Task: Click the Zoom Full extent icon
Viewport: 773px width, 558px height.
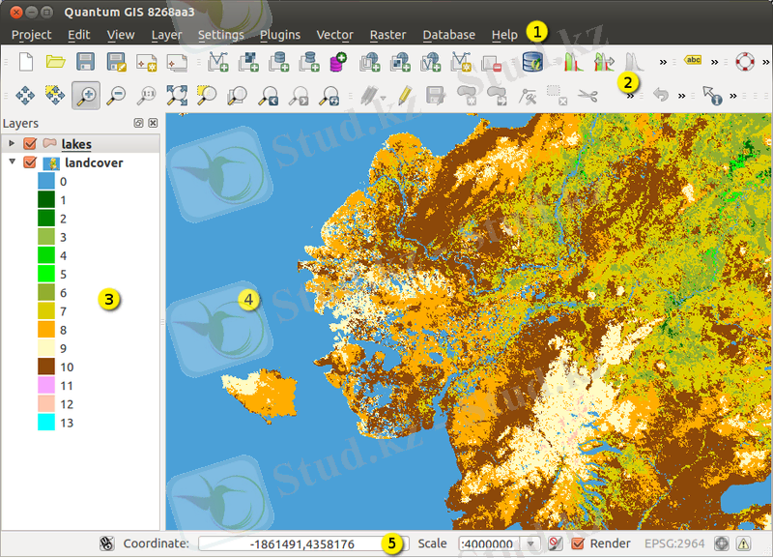Action: click(177, 95)
